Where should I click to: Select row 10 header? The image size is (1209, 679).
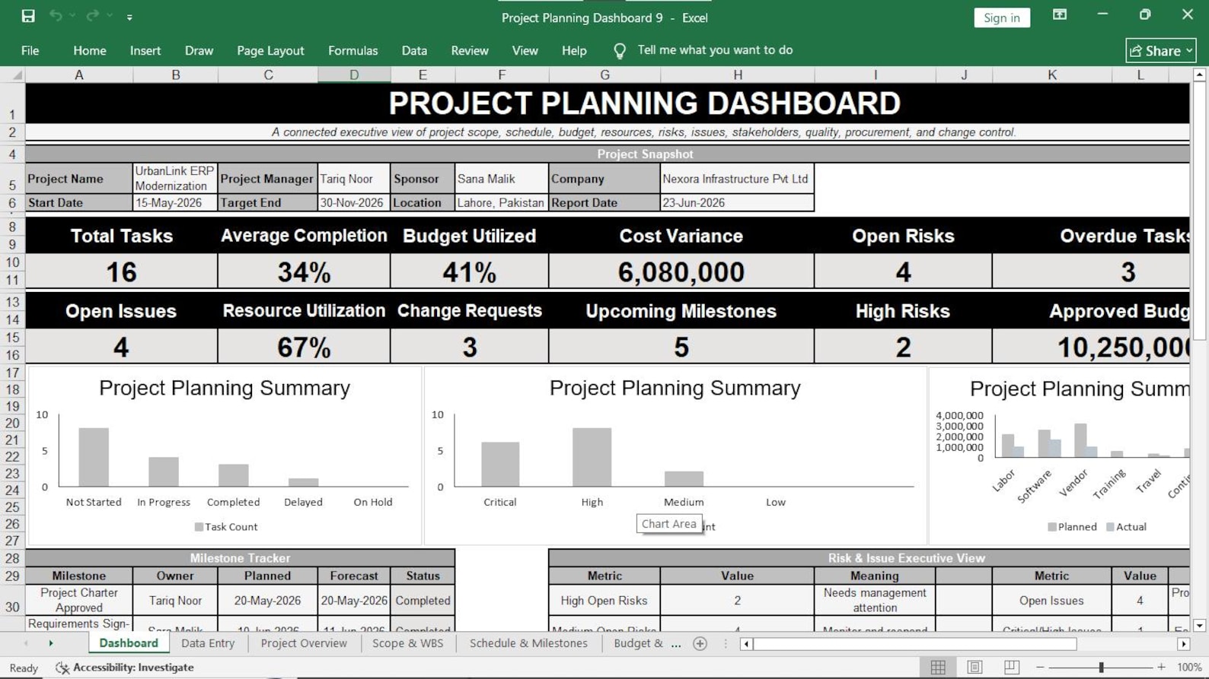click(x=12, y=262)
